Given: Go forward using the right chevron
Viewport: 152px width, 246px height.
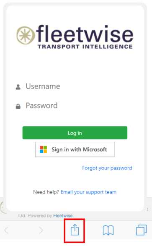Looking at the screenshot, I should (x=41, y=230).
